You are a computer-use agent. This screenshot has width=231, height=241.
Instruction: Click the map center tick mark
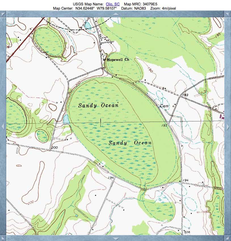pos(100,122)
